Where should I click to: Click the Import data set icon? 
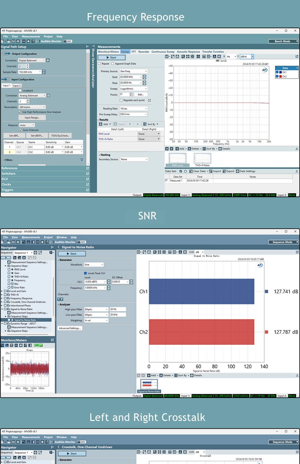(x=211, y=171)
